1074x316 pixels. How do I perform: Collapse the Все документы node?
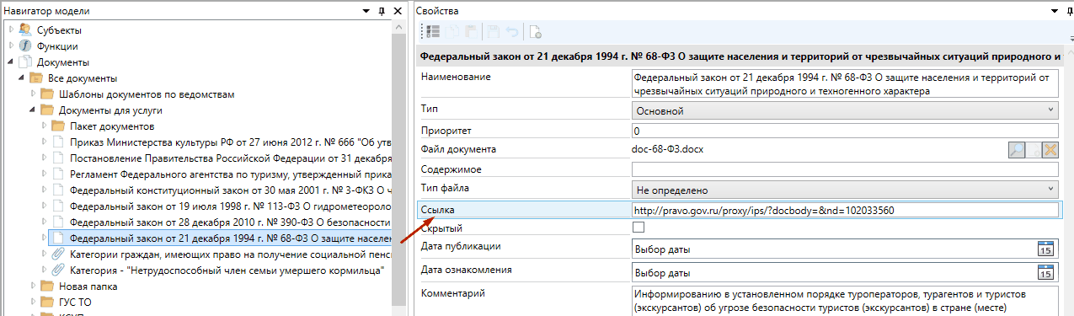point(22,78)
